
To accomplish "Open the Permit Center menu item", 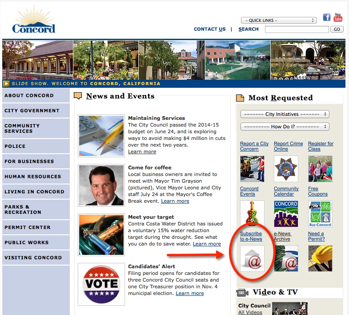I will coord(36,227).
